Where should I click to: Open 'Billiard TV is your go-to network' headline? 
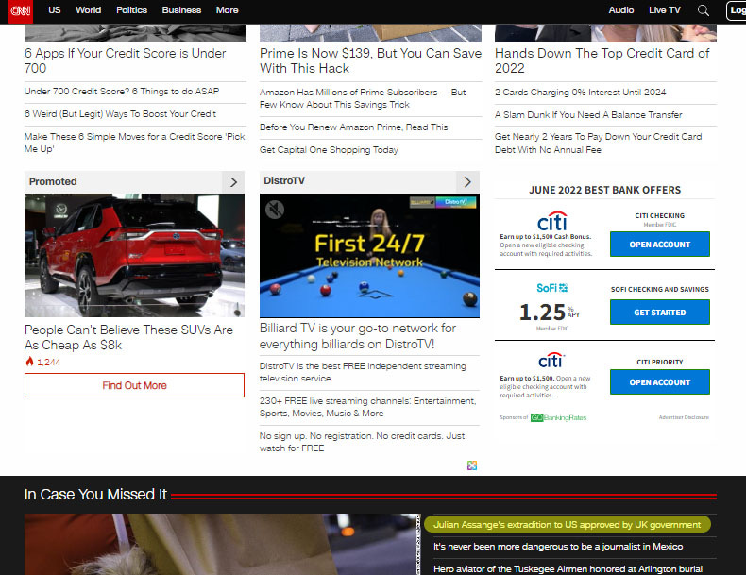tap(358, 336)
